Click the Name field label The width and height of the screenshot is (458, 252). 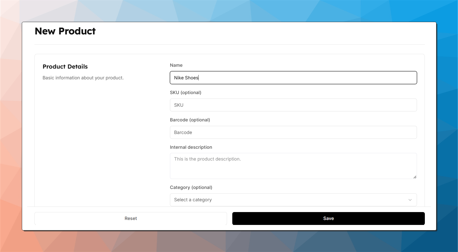[176, 65]
